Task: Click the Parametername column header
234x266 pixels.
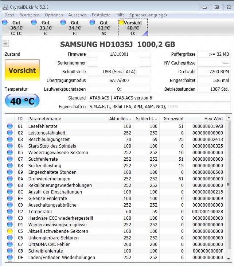Action: [66, 118]
